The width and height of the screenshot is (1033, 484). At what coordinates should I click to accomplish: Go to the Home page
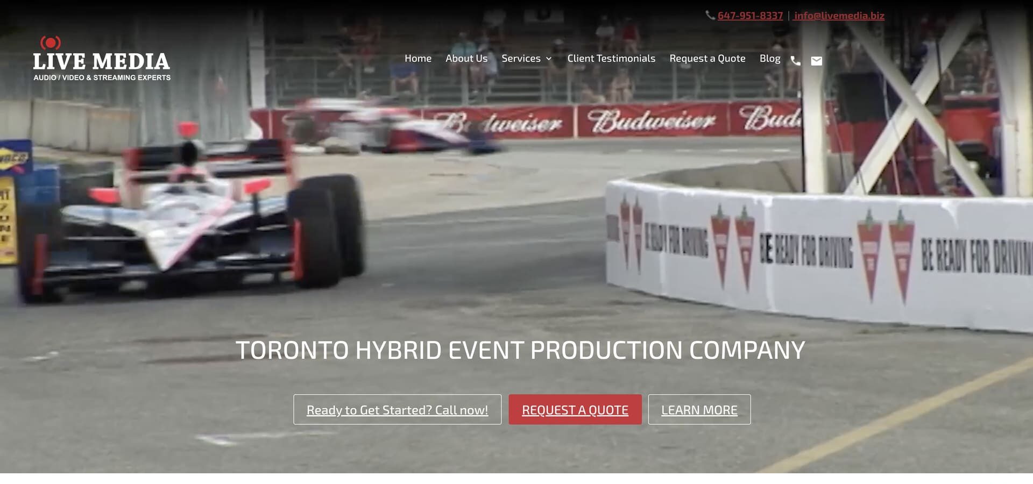[418, 58]
